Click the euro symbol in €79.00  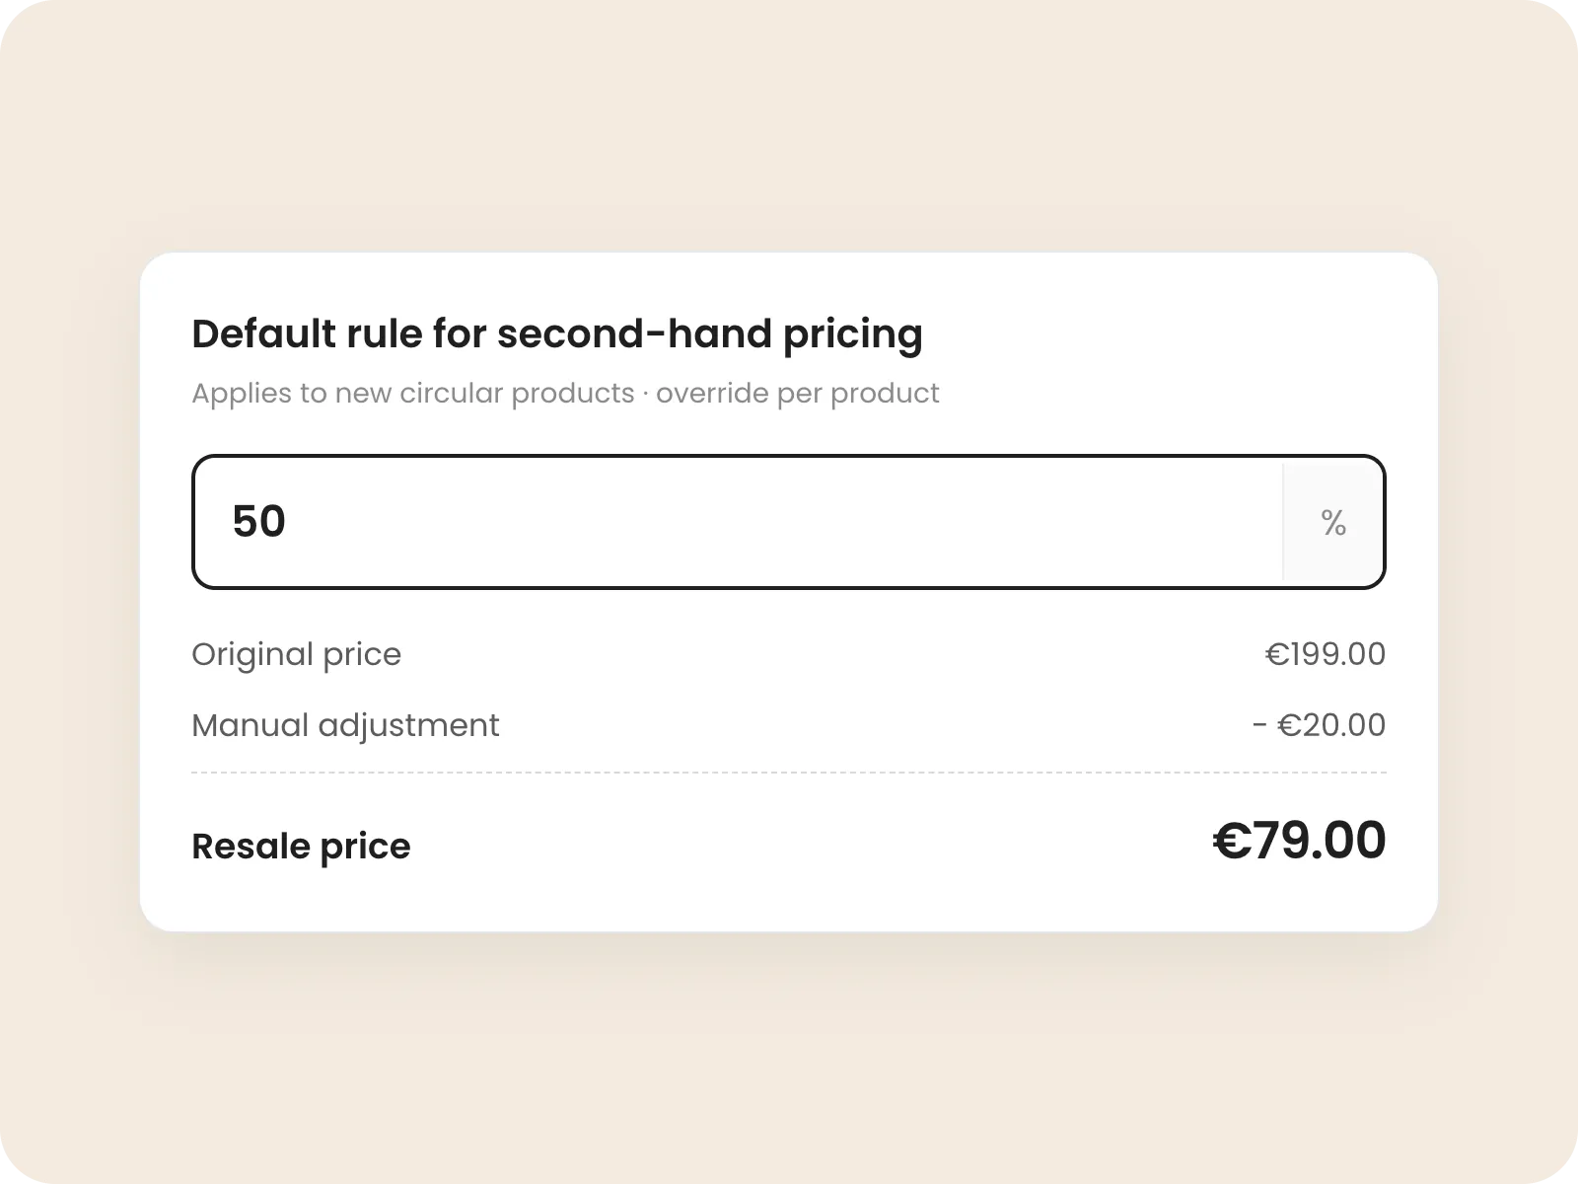click(1232, 842)
